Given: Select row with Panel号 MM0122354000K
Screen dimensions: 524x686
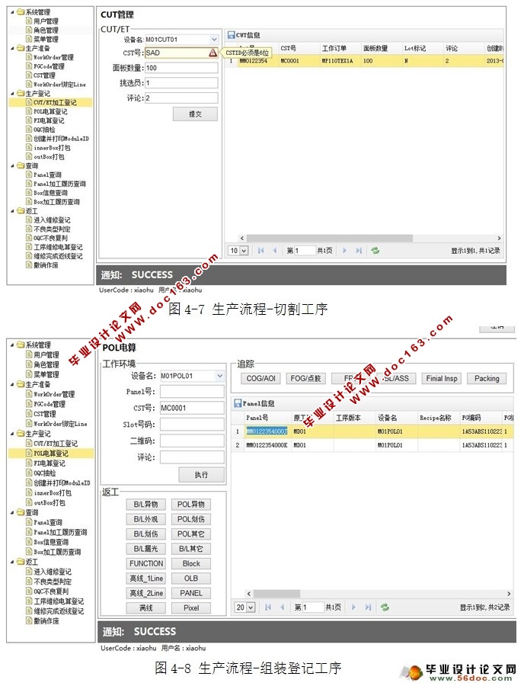Looking at the screenshot, I should [x=372, y=445].
